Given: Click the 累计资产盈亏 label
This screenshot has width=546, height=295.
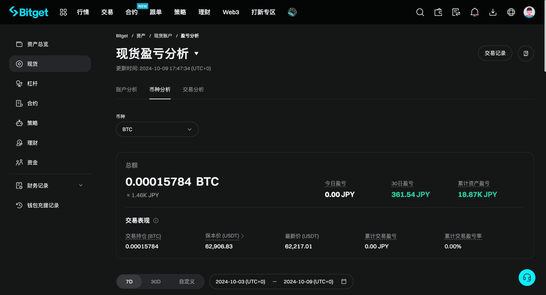Looking at the screenshot, I should pyautogui.click(x=474, y=183).
